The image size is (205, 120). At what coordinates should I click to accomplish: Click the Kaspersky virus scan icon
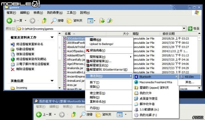tap(88, 50)
